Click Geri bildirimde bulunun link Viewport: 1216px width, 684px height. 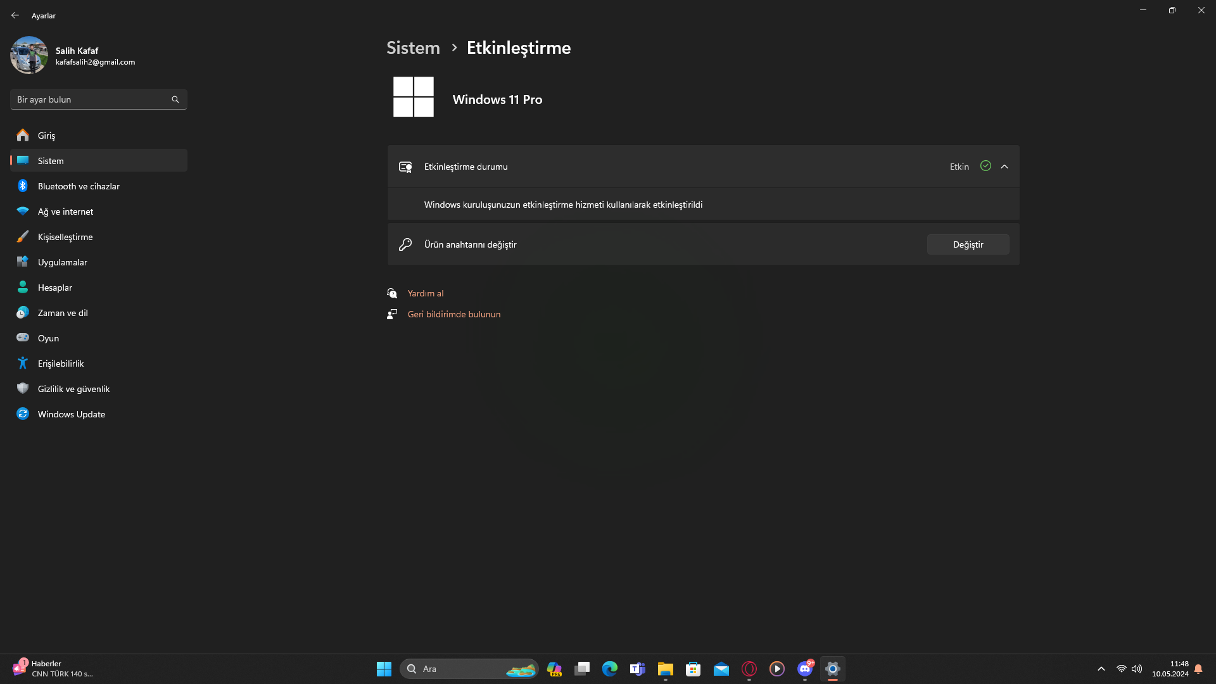click(454, 314)
